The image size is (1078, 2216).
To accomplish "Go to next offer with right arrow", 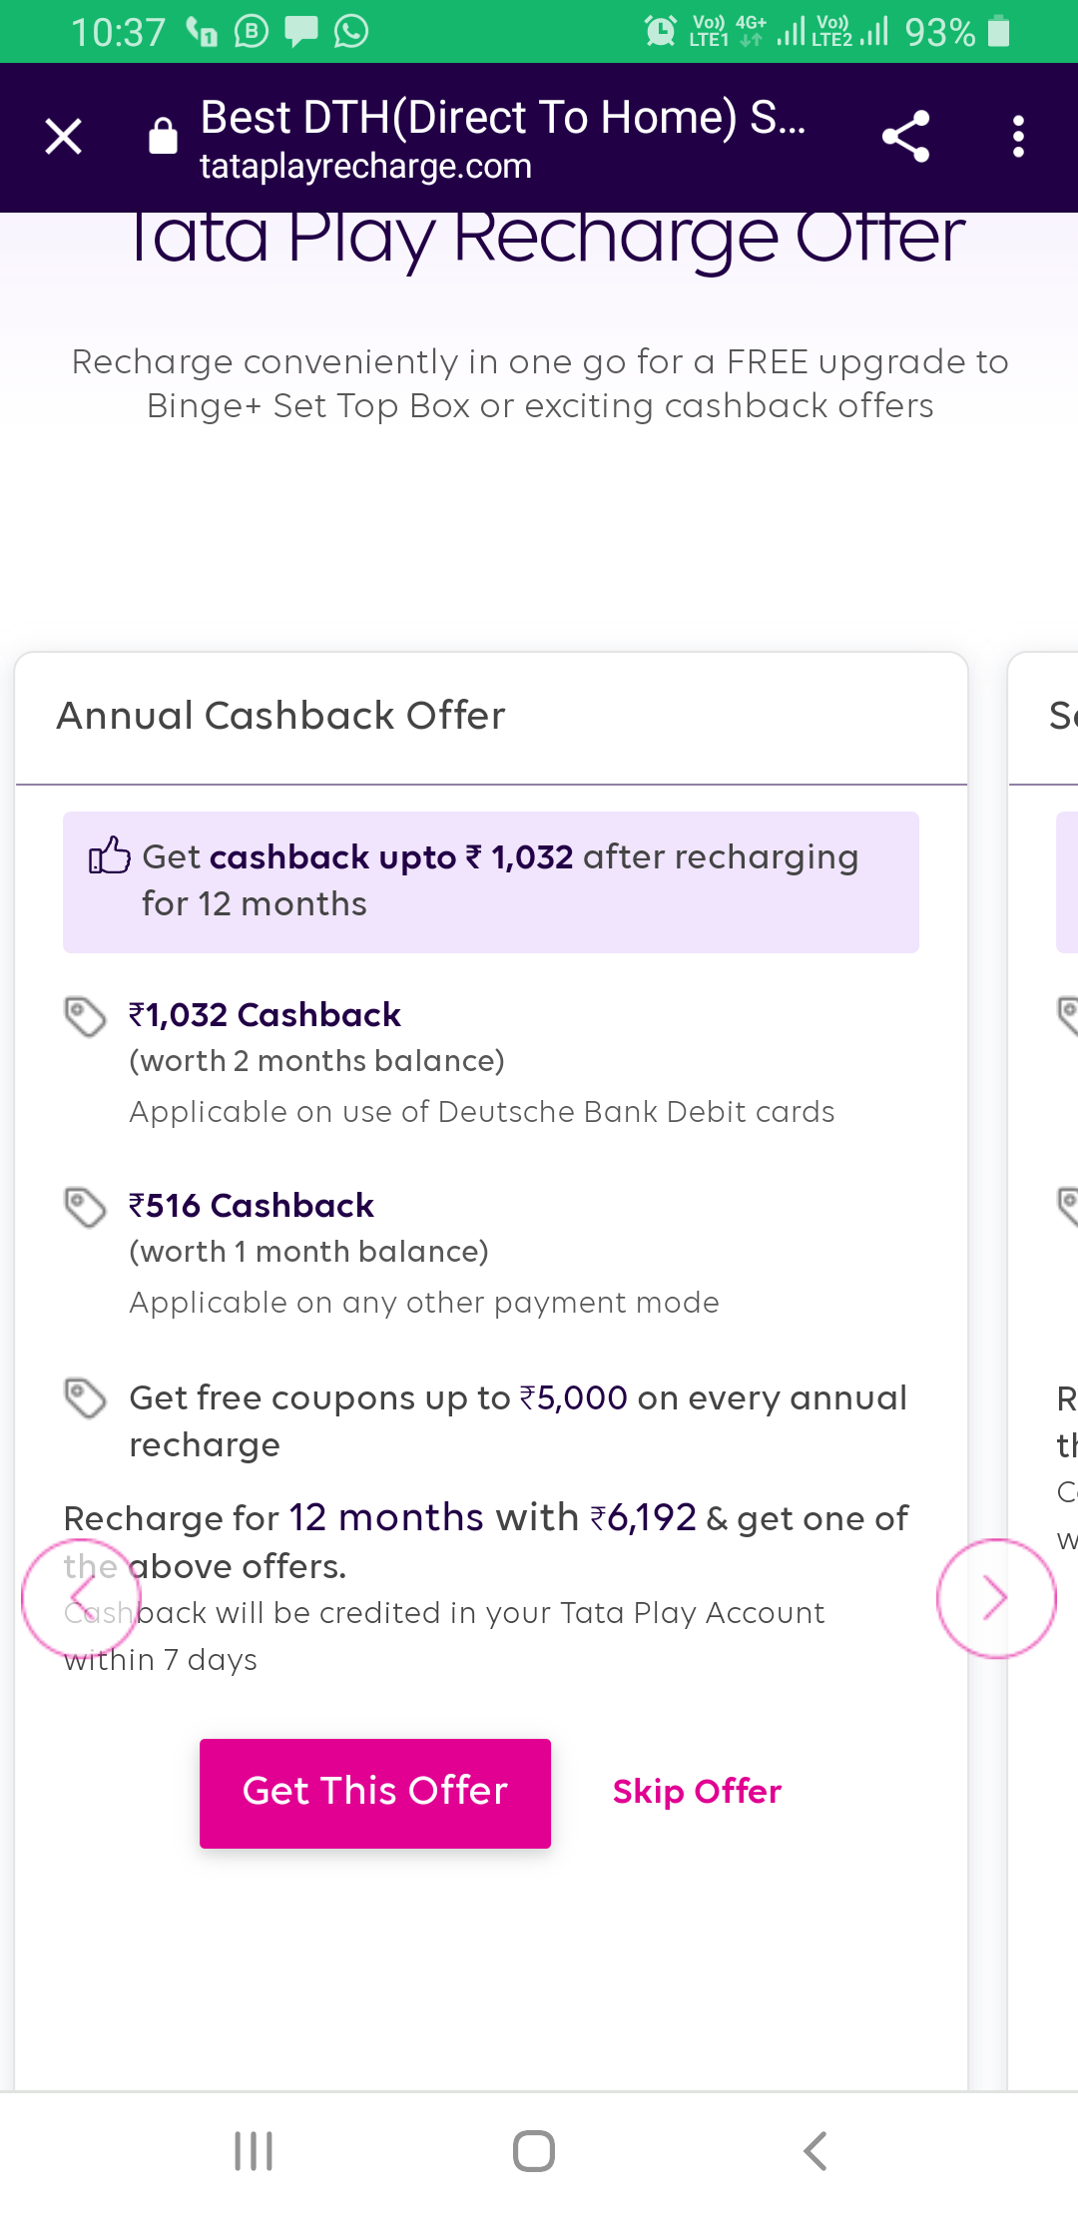I will click(x=995, y=1598).
